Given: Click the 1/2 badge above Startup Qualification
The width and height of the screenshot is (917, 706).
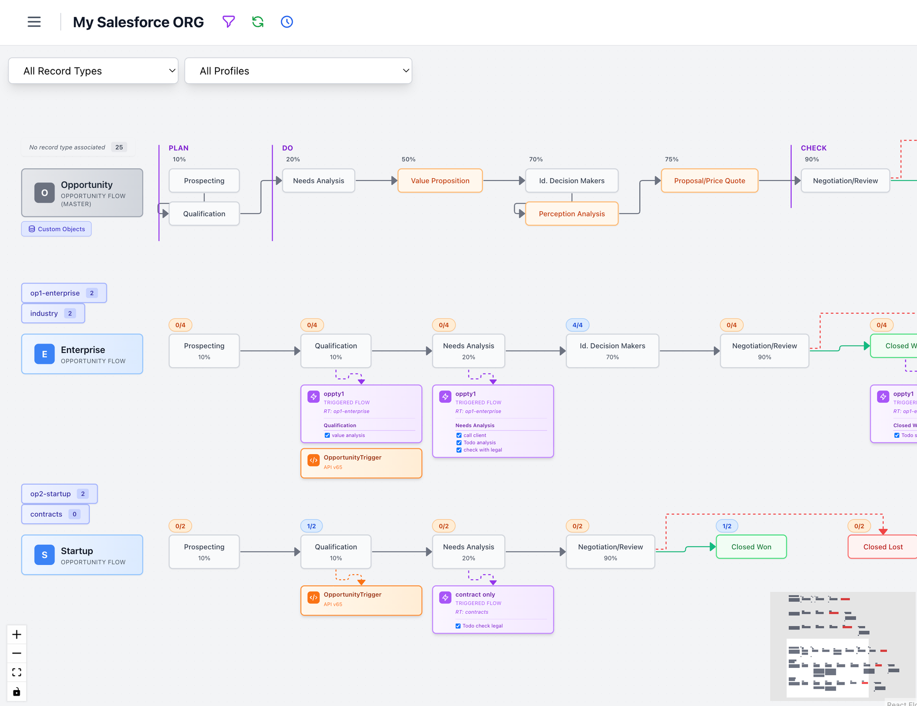Looking at the screenshot, I should (x=311, y=526).
